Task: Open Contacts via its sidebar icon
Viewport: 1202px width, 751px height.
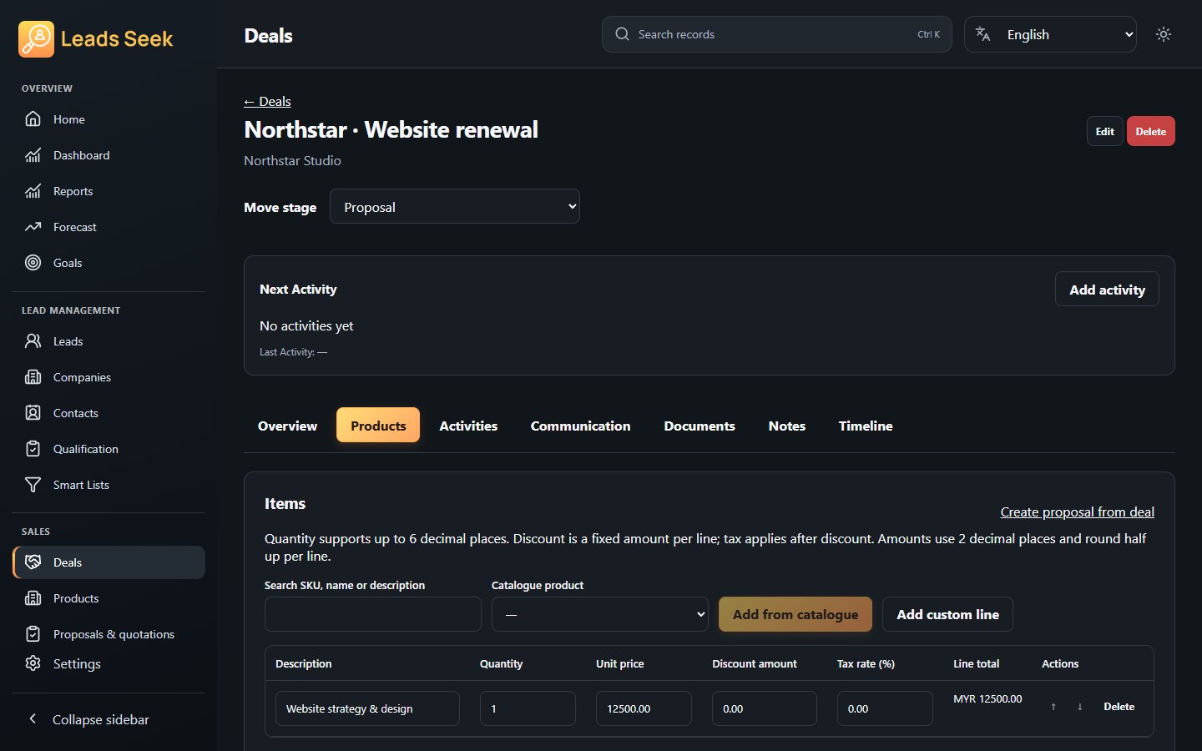Action: click(x=33, y=413)
